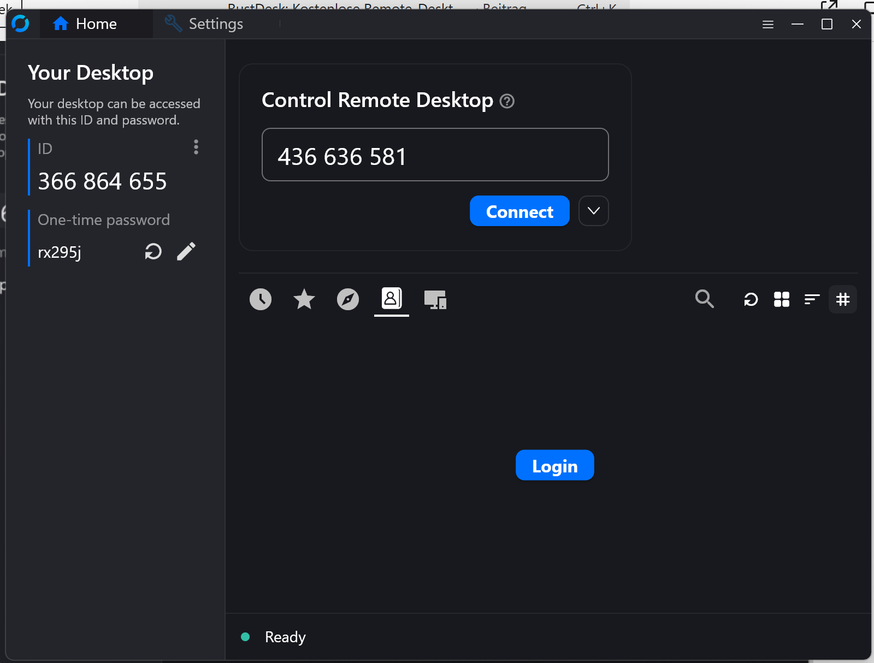Click the remote ID input field
Screen dimensions: 874x663
click(x=435, y=155)
